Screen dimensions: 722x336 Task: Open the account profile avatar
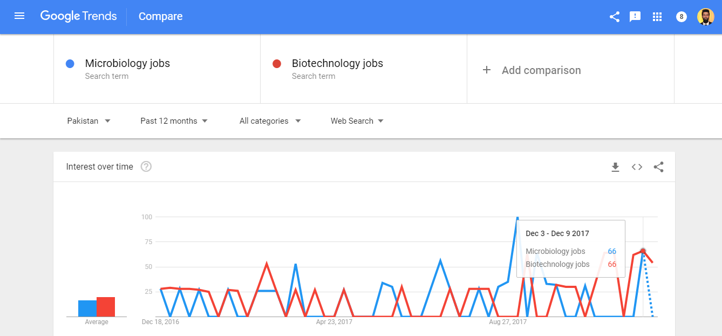point(705,17)
